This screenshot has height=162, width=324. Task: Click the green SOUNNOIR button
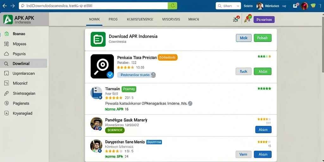[115, 130]
